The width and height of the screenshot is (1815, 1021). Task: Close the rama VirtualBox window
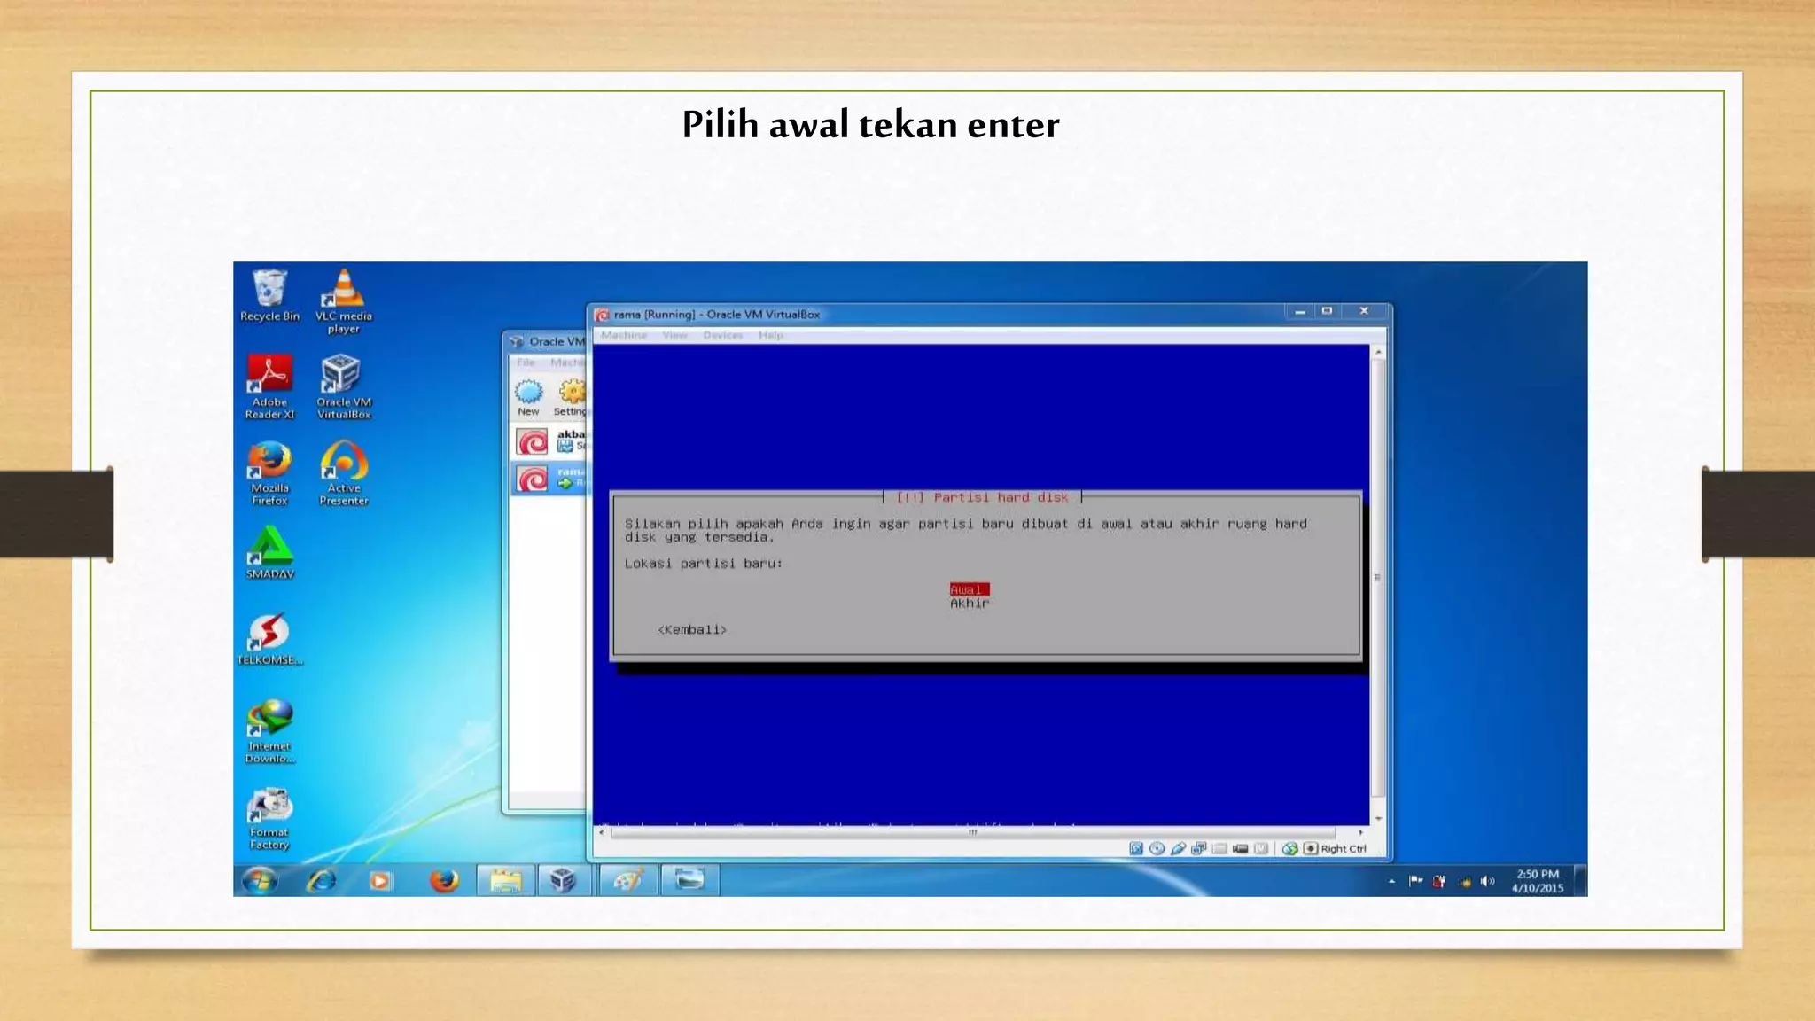tap(1365, 311)
